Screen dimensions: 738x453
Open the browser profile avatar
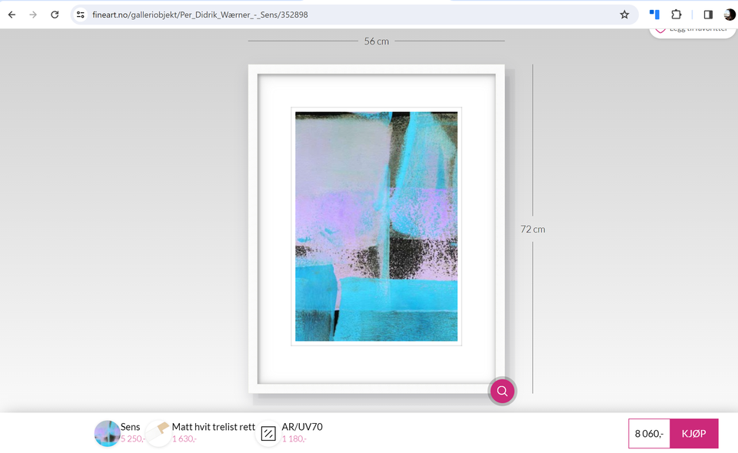click(x=729, y=15)
